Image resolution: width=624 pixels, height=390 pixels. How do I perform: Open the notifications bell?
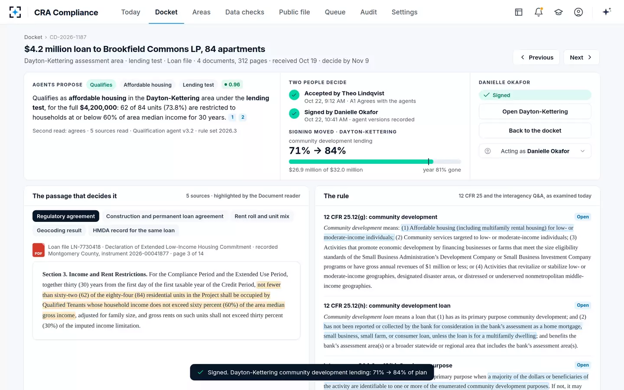(539, 12)
